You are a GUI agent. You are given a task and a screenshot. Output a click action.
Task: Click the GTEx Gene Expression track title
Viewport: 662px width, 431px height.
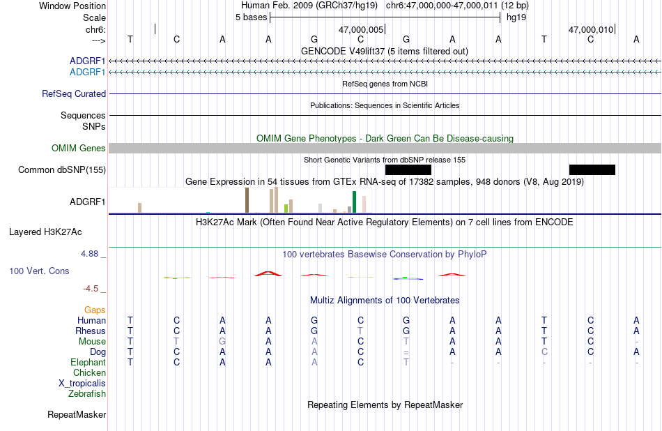coord(385,182)
